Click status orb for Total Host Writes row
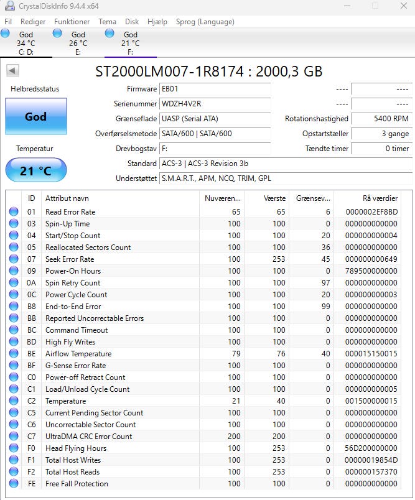415x500 pixels. pos(14,460)
